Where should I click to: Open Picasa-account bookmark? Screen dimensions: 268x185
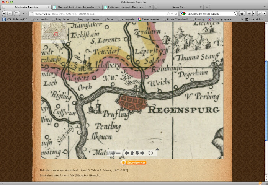[149, 19]
